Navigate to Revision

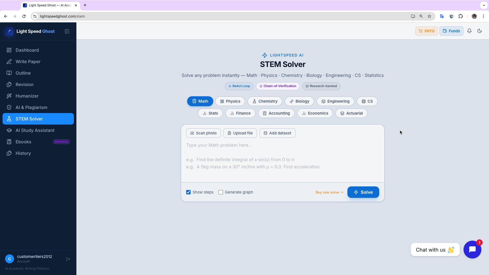point(38,85)
